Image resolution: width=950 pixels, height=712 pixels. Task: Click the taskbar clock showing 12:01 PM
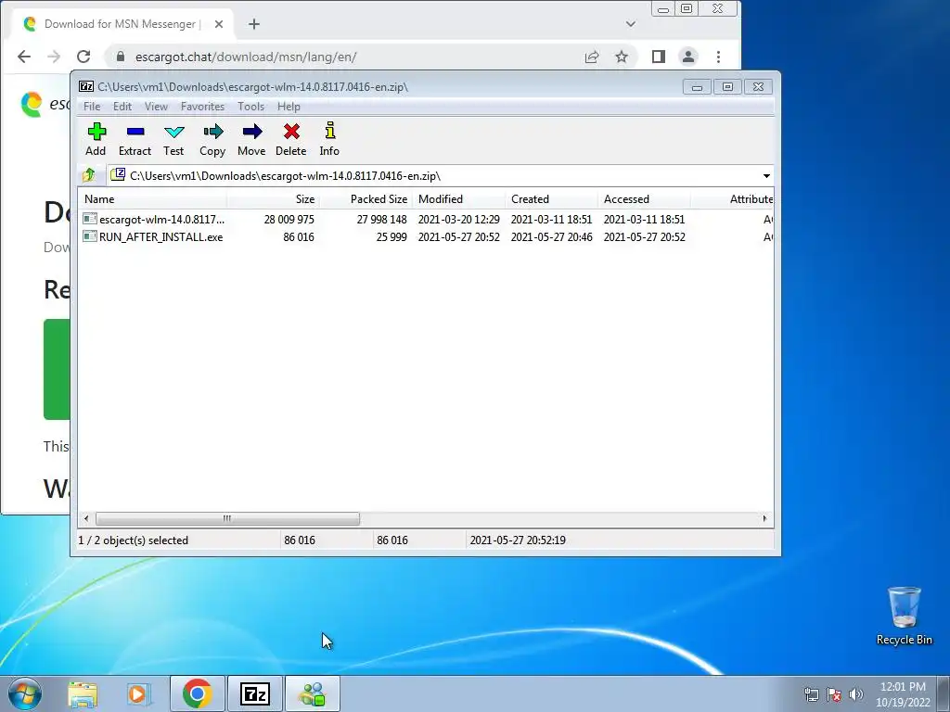(x=903, y=694)
